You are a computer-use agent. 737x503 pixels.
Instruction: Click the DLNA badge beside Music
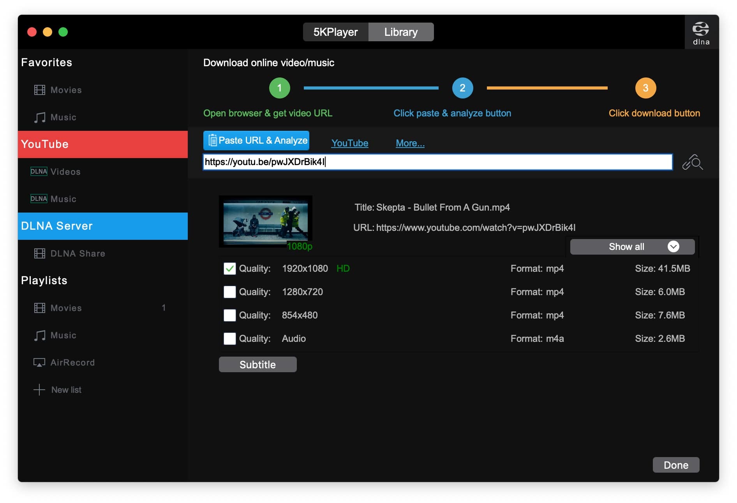tap(39, 199)
